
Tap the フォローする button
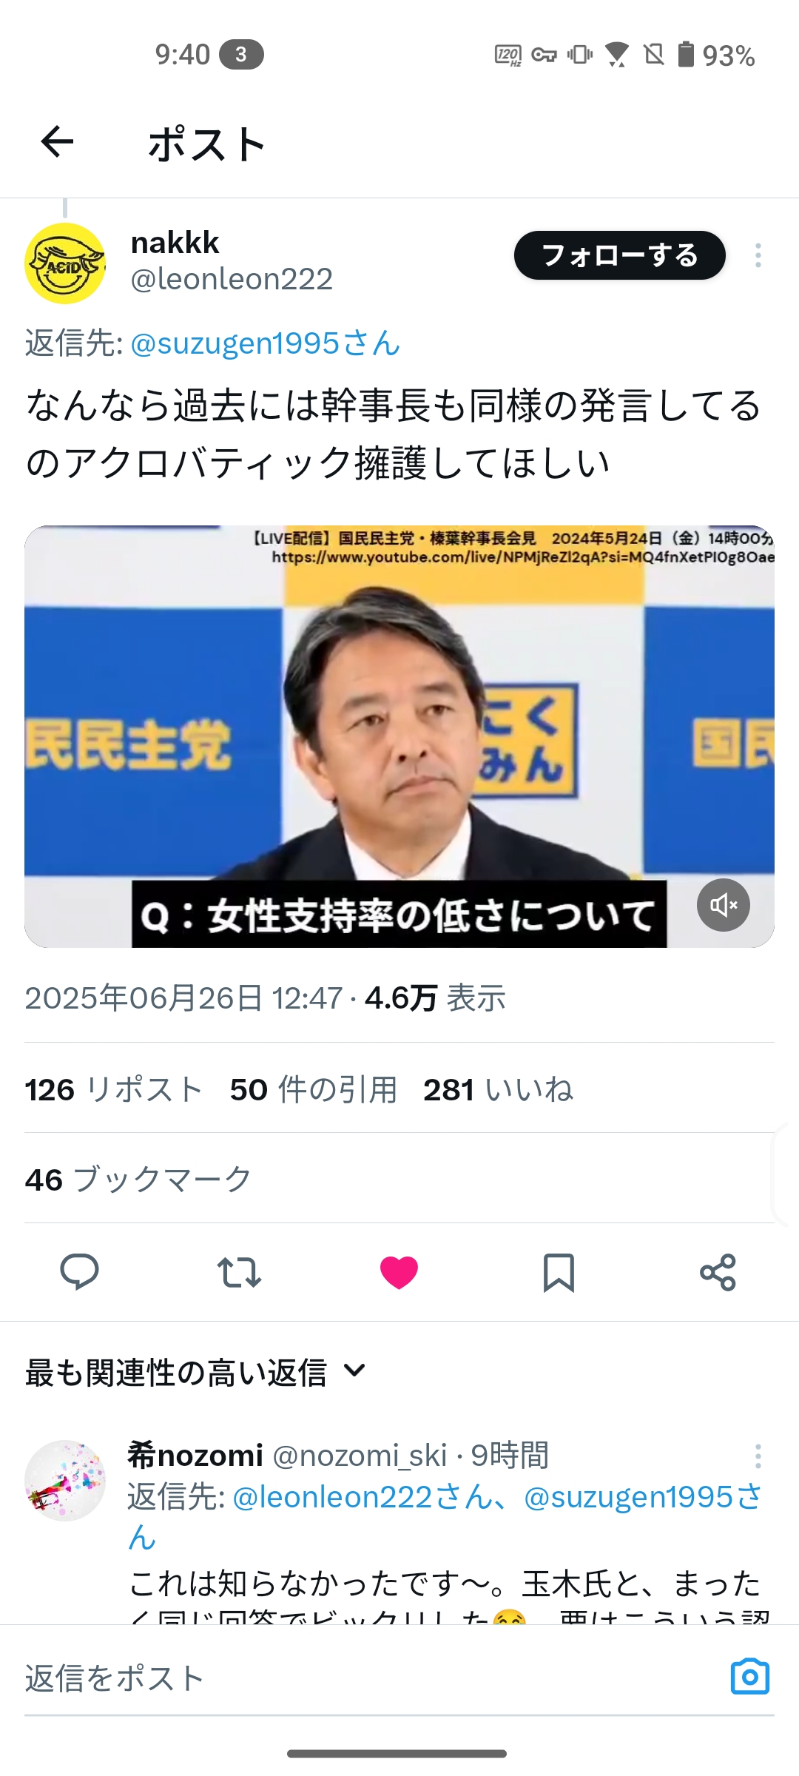619,255
